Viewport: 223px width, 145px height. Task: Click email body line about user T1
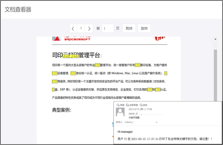(x=165, y=139)
